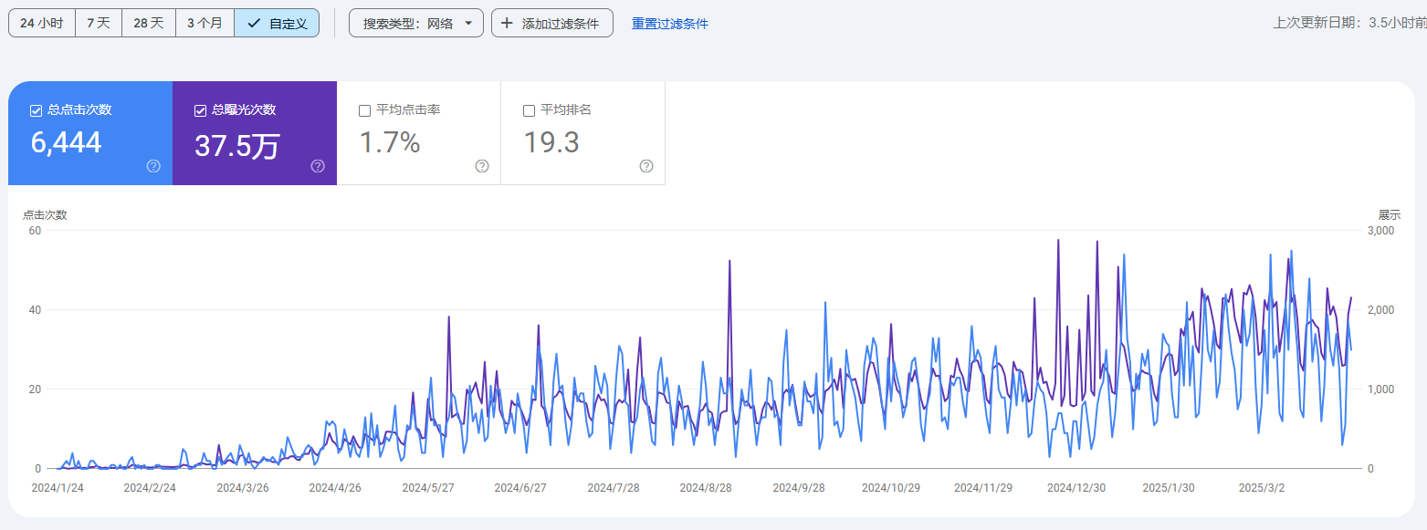Click the 2024/8/28 date on chart axis
Screen dimensions: 1427x530
pyautogui.click(x=706, y=487)
